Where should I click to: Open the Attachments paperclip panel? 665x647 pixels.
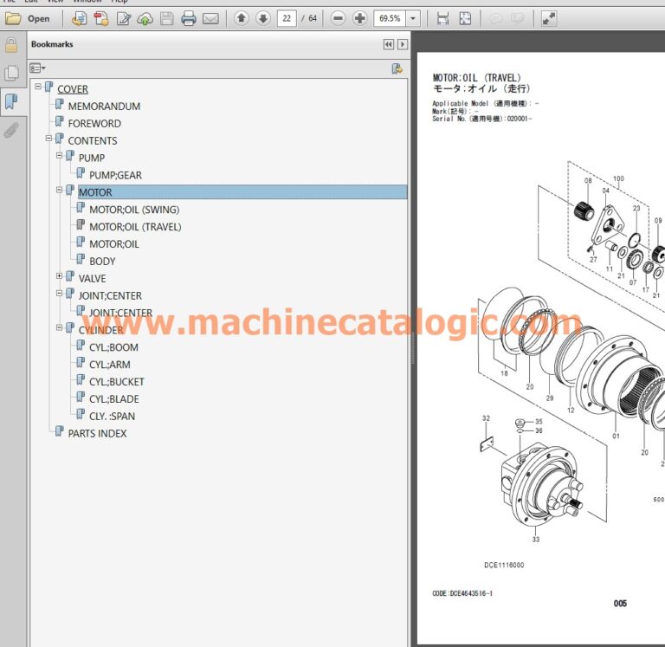tap(11, 130)
